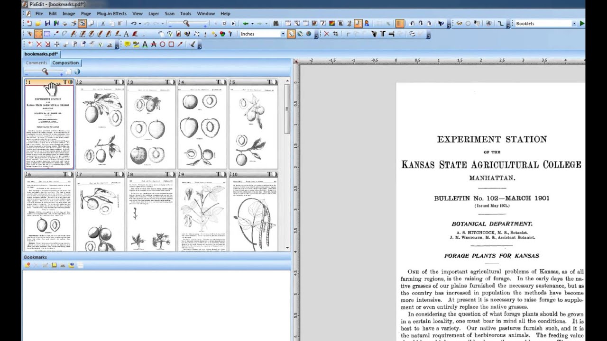The image size is (607, 341).
Task: Click the page number field showing 12
Action: click(x=224, y=23)
